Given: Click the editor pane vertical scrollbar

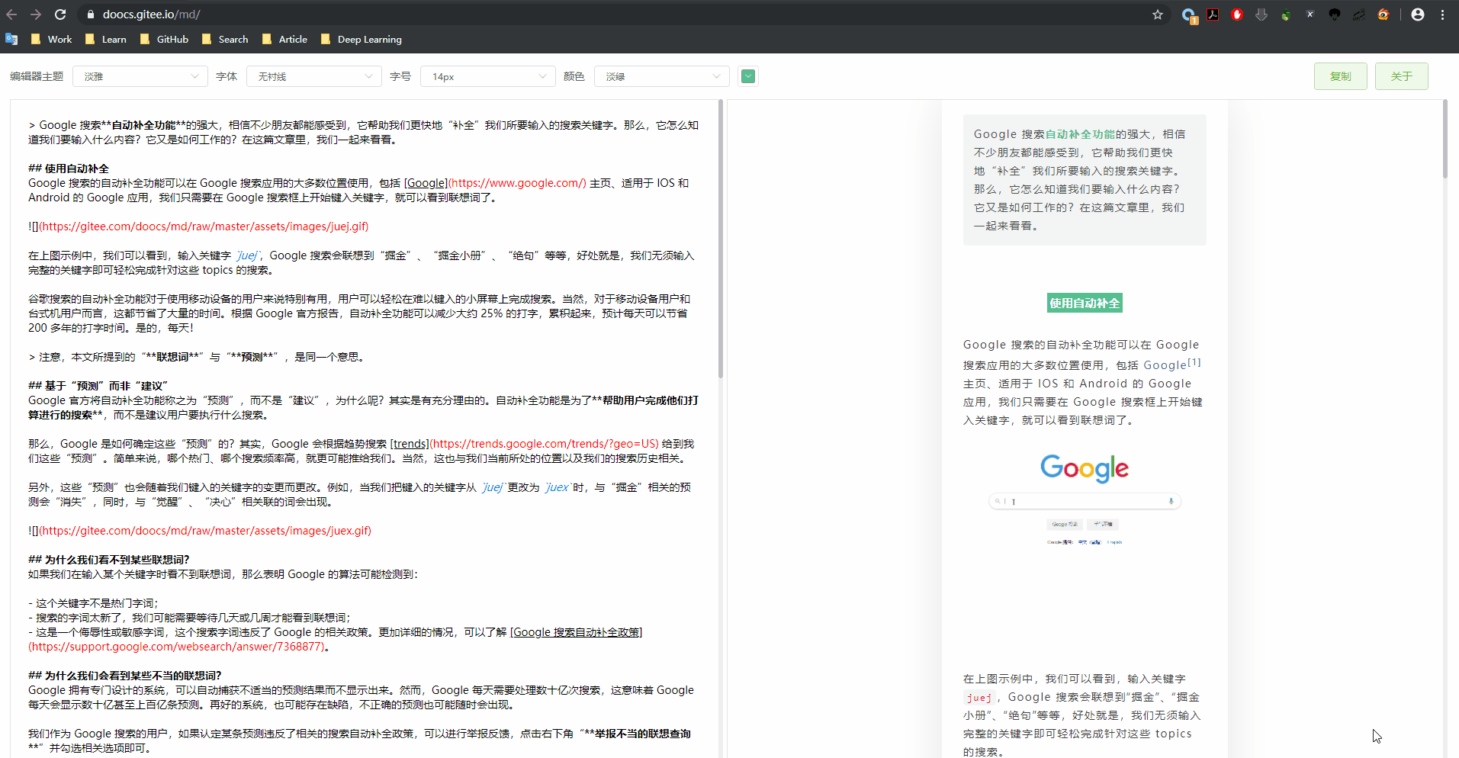Looking at the screenshot, I should pos(721,239).
